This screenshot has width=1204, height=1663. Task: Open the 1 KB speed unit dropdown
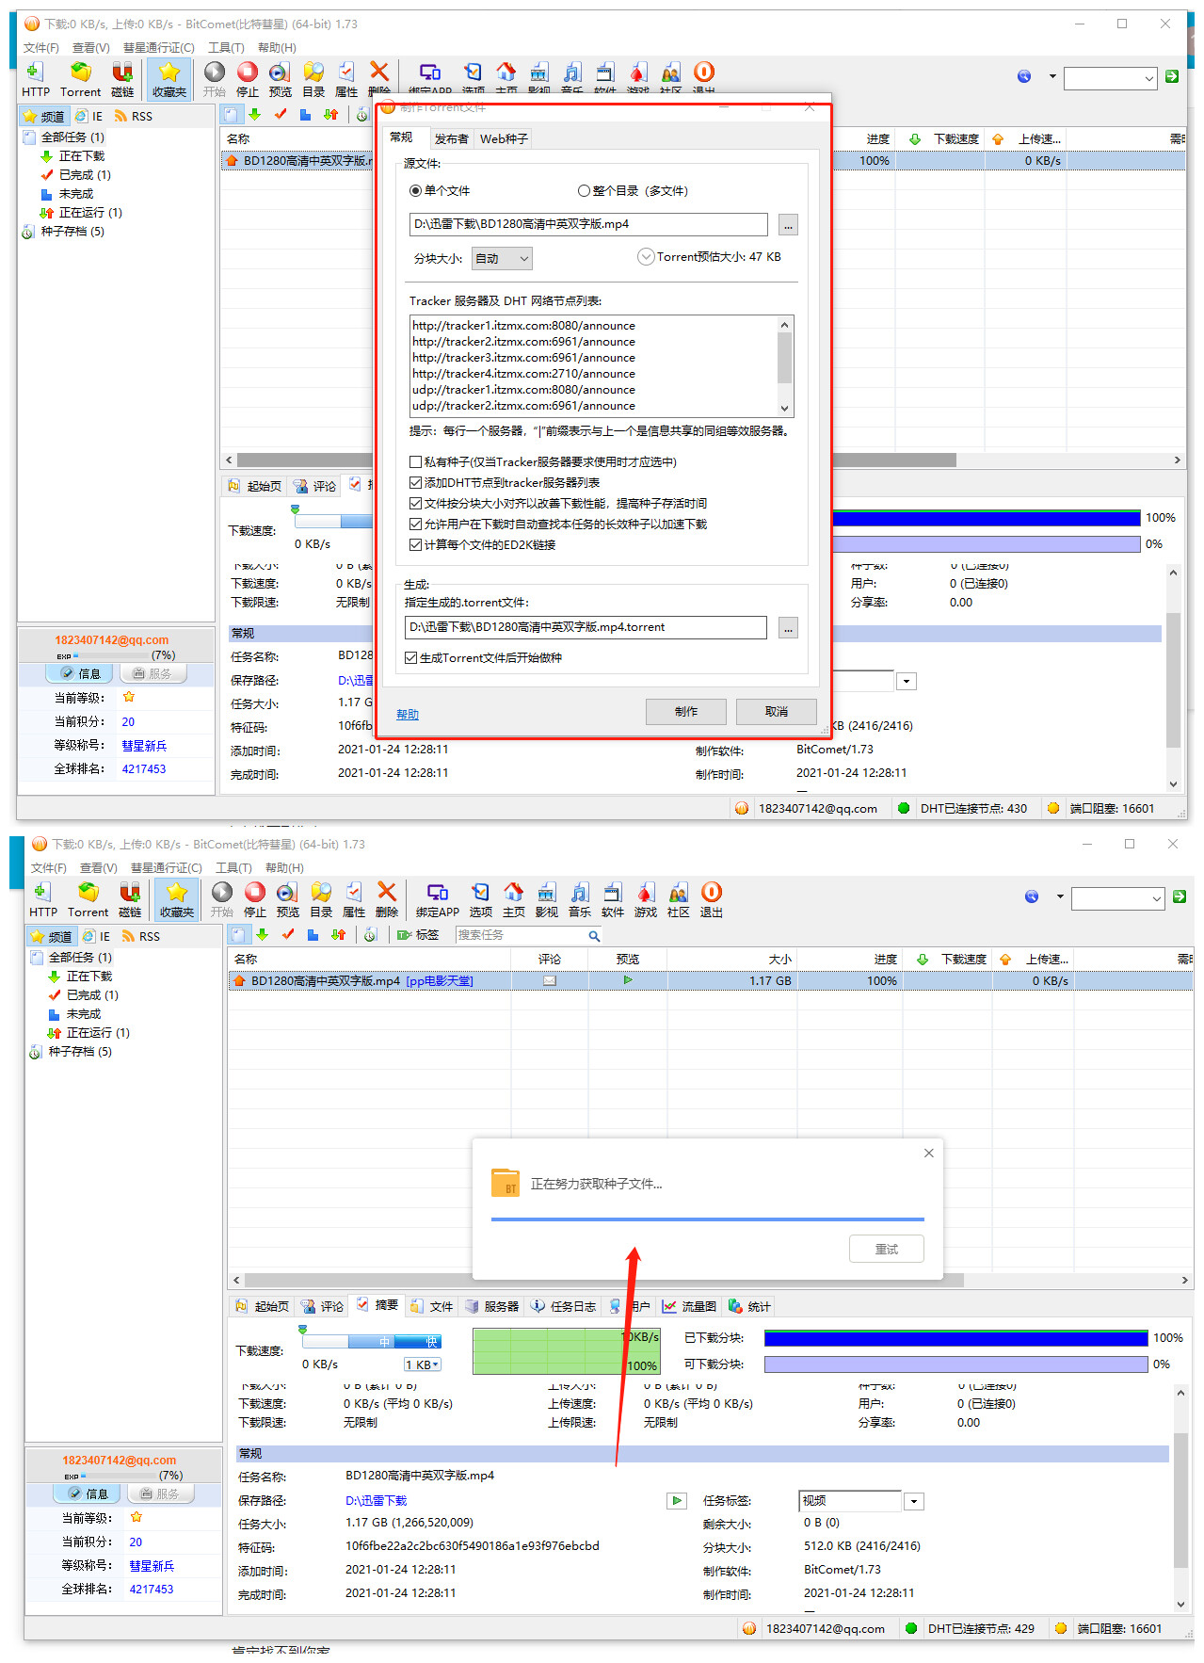point(423,1364)
